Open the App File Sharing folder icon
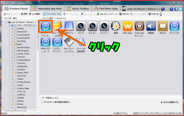Viewport: 184px width, 116px height. coord(57,26)
